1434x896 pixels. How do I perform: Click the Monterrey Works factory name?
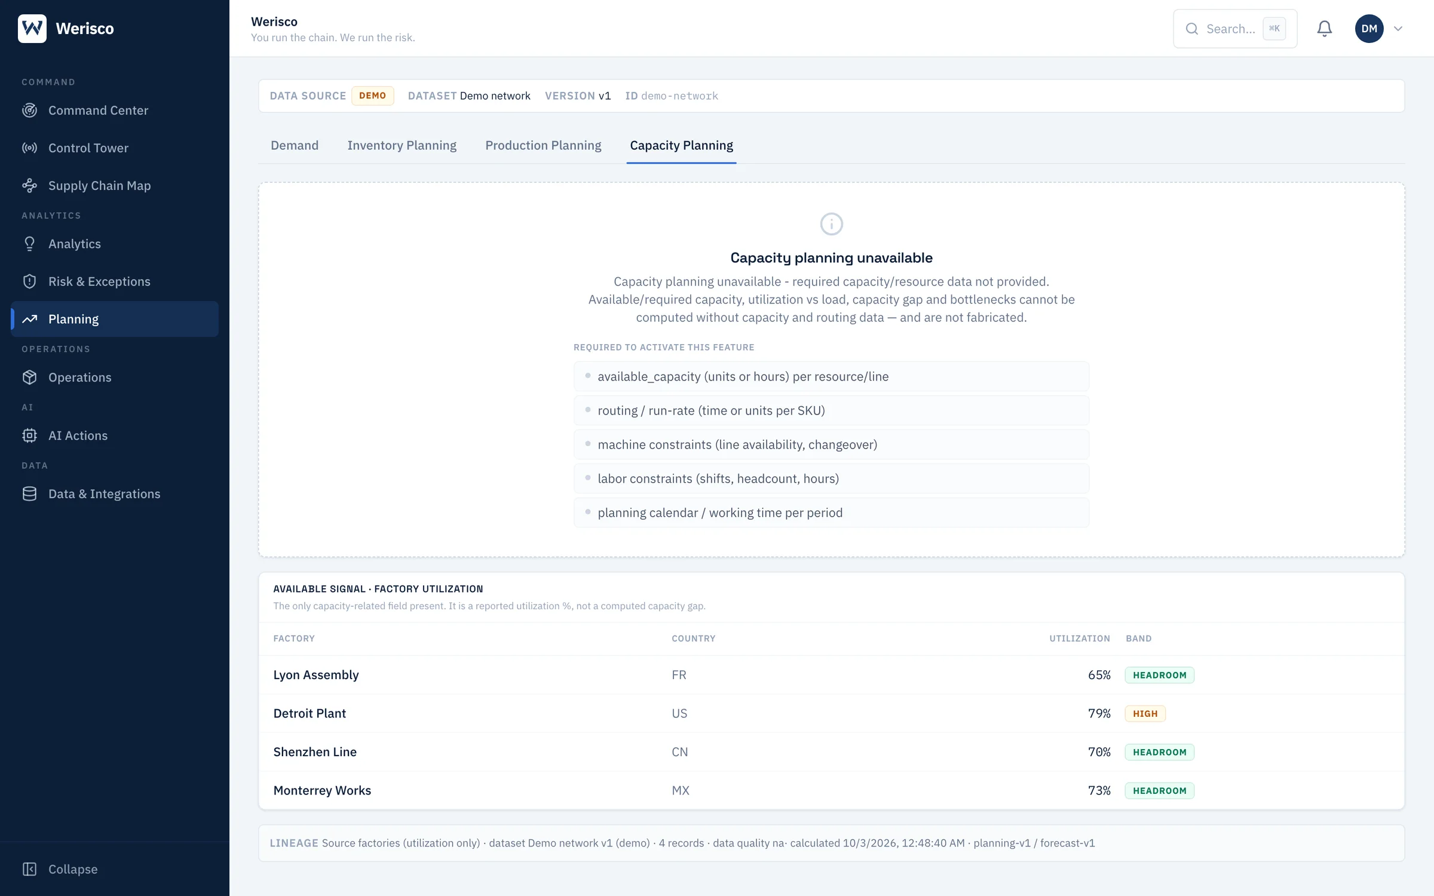tap(322, 790)
